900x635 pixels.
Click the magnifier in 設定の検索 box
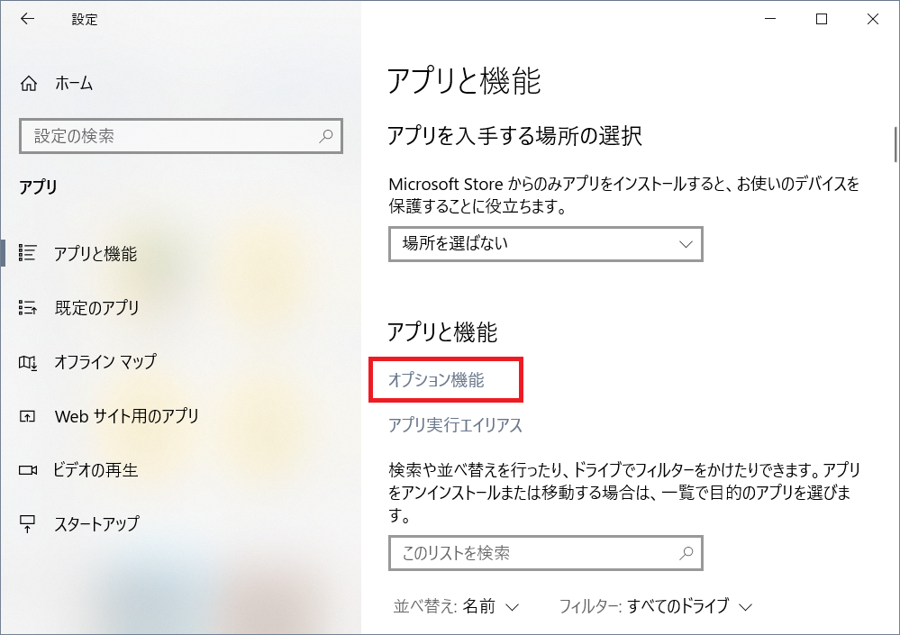[326, 136]
